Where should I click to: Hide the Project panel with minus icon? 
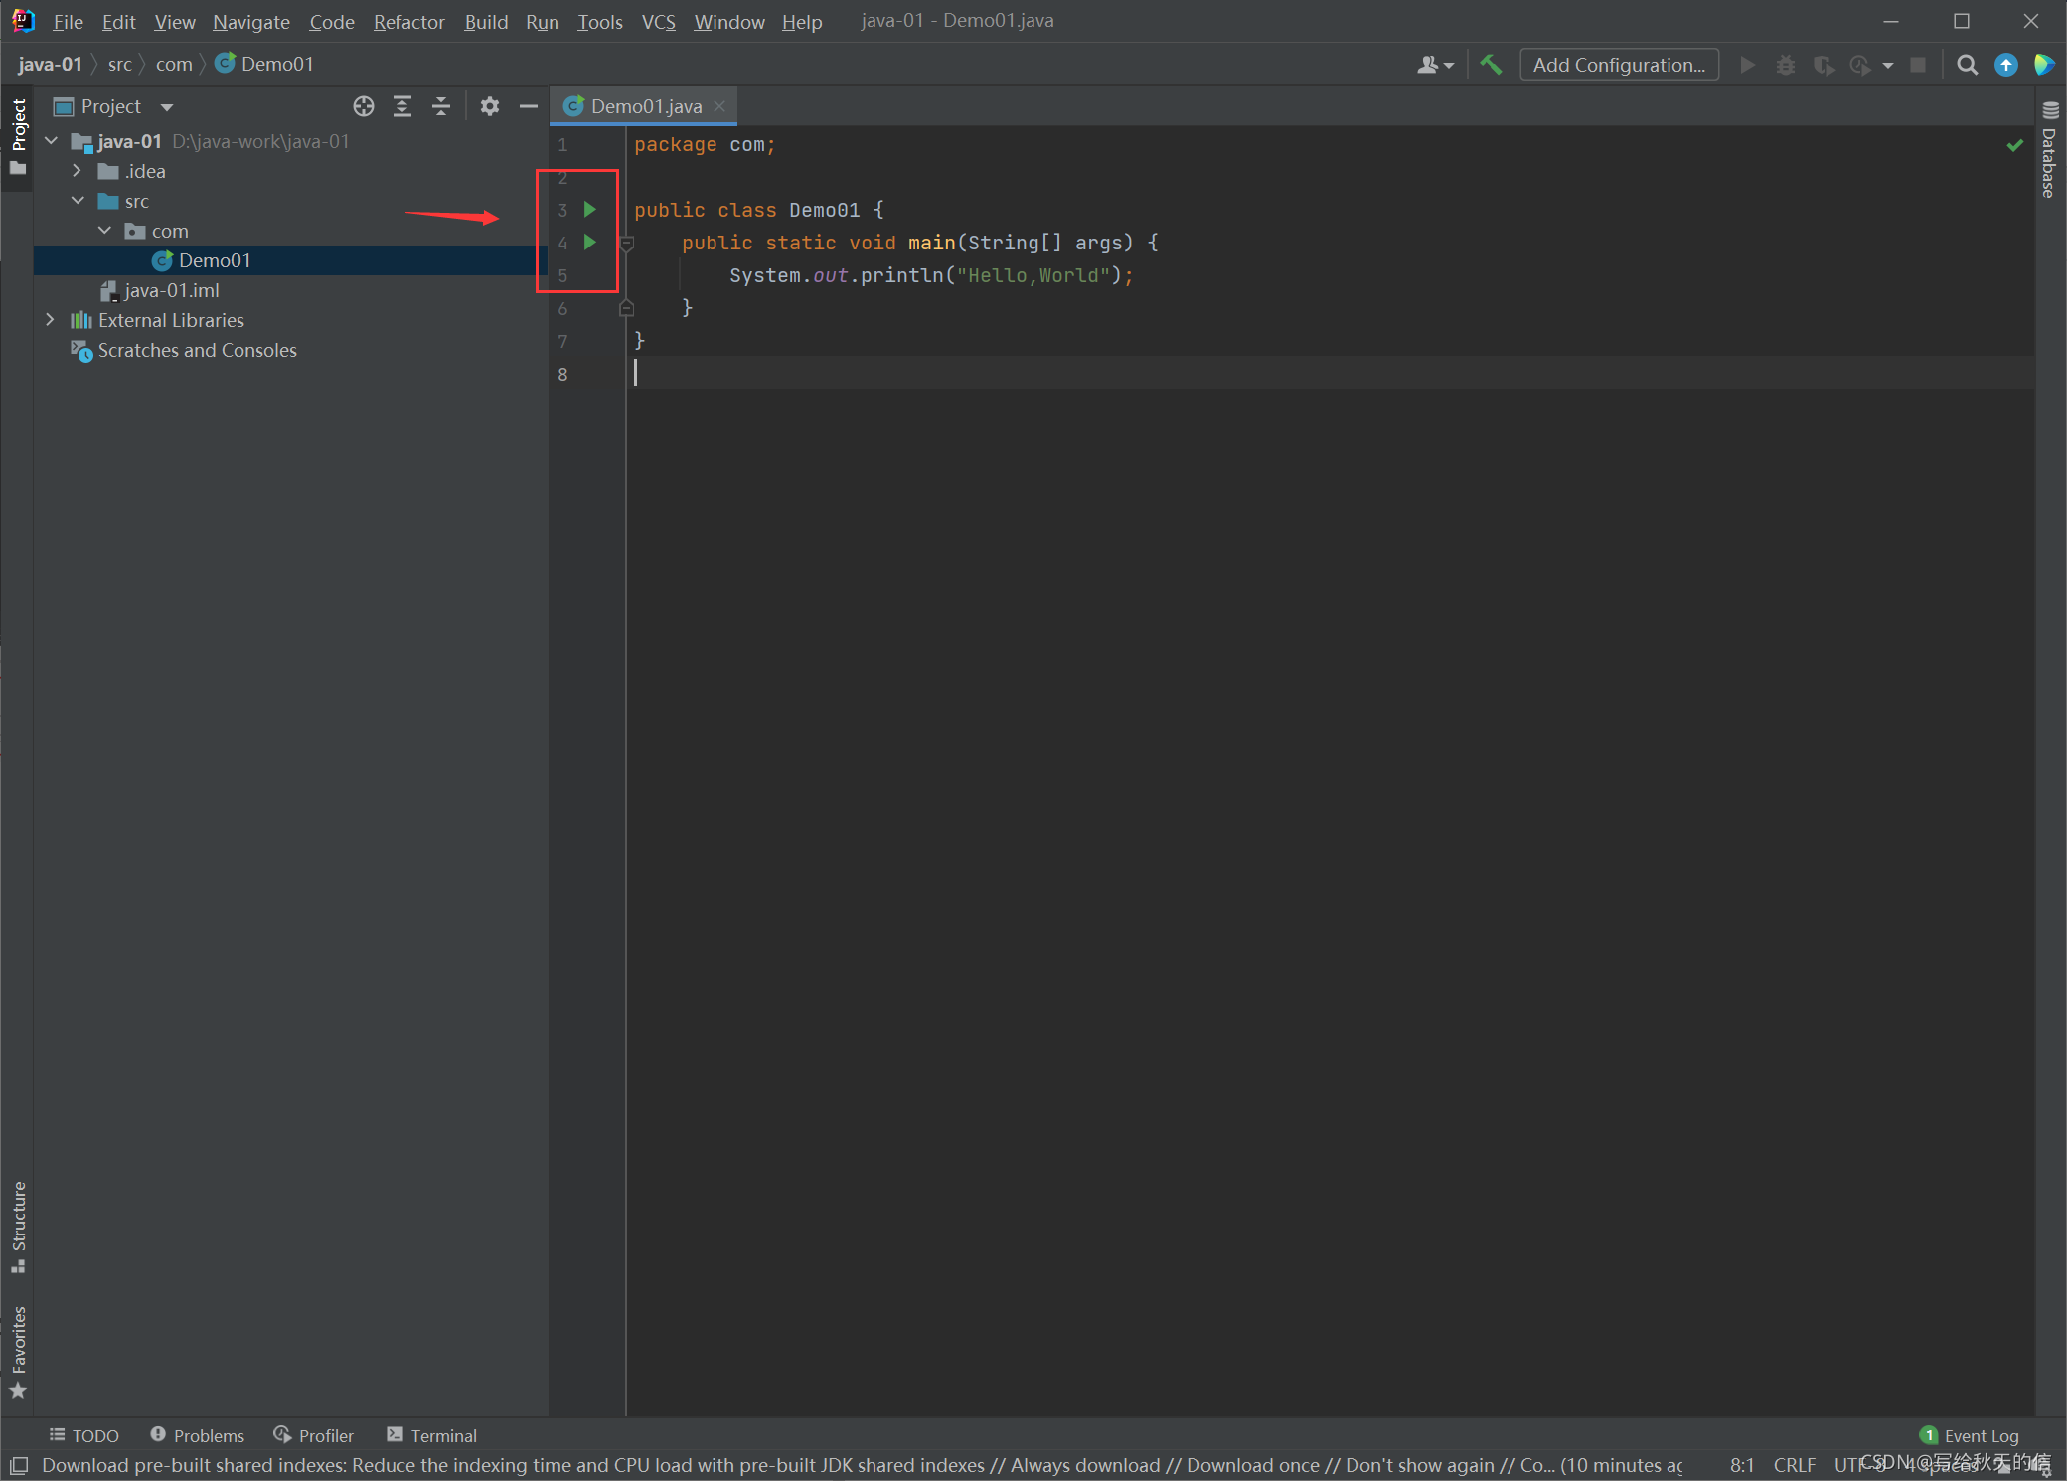click(529, 106)
